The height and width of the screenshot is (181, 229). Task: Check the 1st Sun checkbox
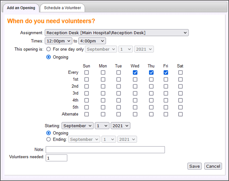tap(86, 79)
